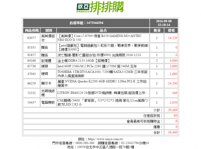
Task: Click the 欣亞排排購 logo at top
Action: tap(100, 7)
